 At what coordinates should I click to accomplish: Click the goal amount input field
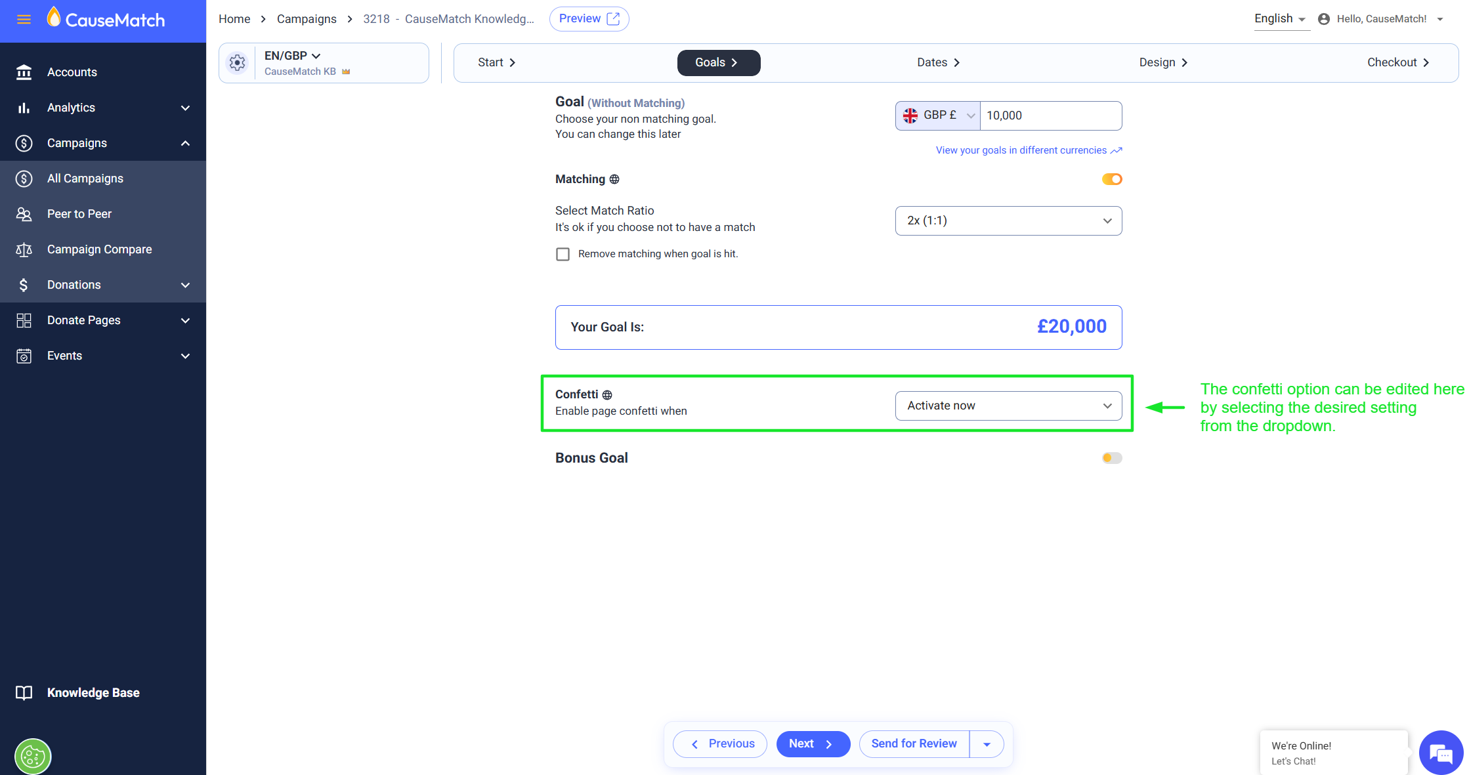(1050, 115)
